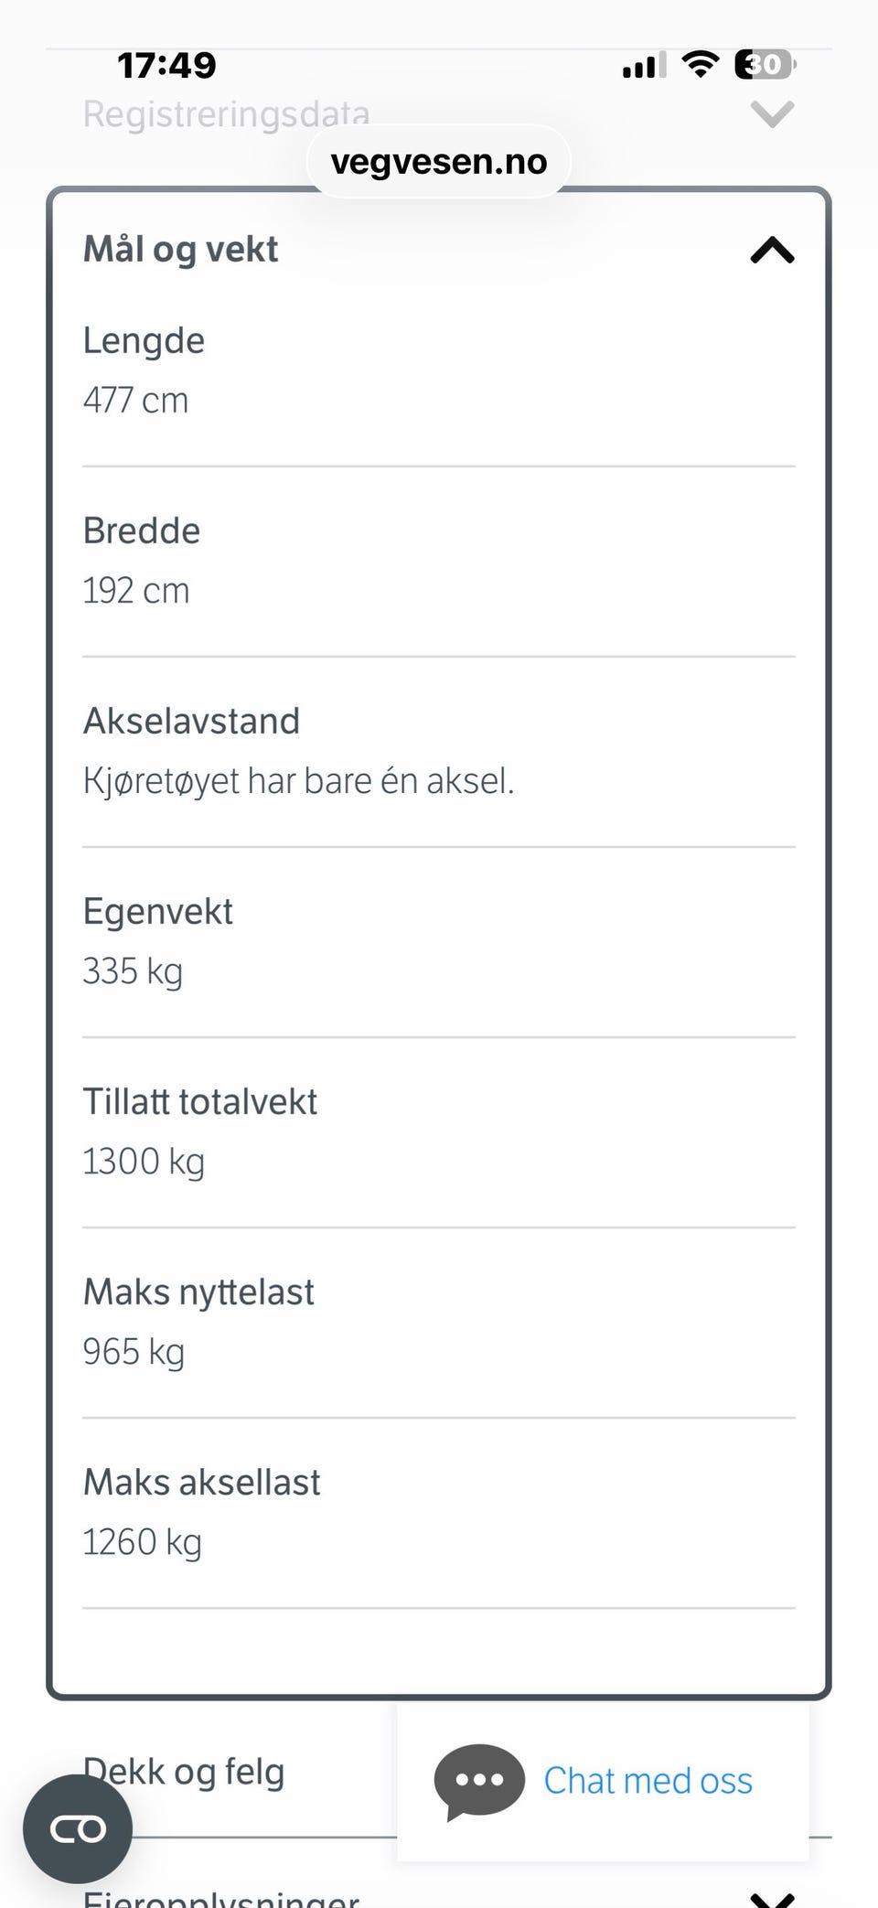
Task: Tap the battery indicator icon
Action: 765,65
